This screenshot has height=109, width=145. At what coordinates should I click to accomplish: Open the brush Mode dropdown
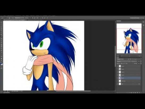[x=19, y=18]
